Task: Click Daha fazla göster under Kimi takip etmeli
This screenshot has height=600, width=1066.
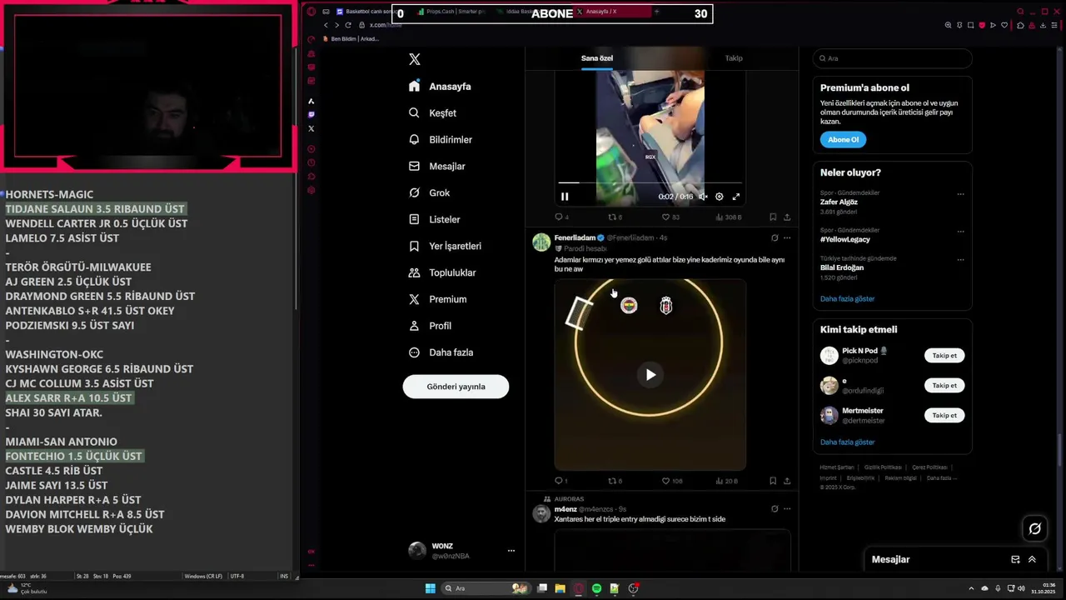Action: (x=847, y=442)
